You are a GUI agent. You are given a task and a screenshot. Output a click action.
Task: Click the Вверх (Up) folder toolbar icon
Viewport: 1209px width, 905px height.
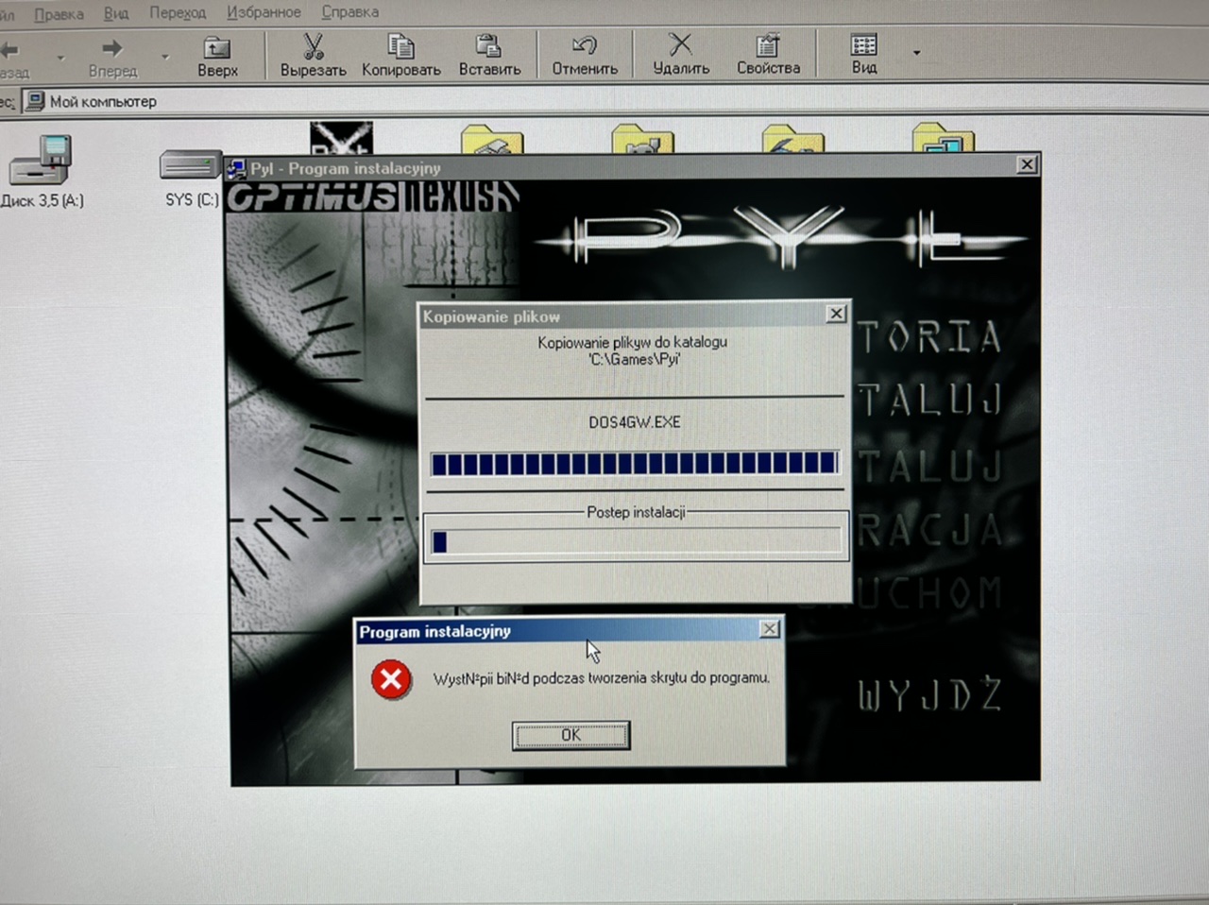[x=217, y=47]
